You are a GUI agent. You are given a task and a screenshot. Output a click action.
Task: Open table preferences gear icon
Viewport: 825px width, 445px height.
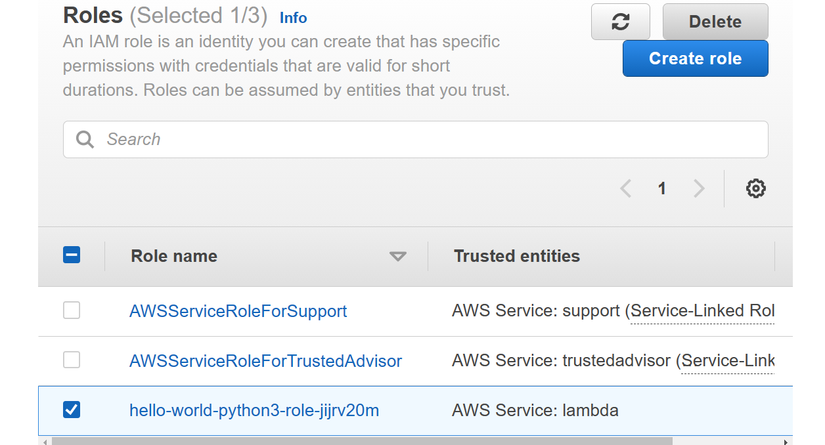(x=756, y=188)
